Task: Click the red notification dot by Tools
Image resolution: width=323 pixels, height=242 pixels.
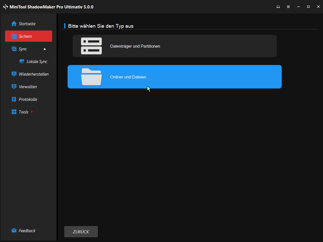Action: tap(31, 112)
